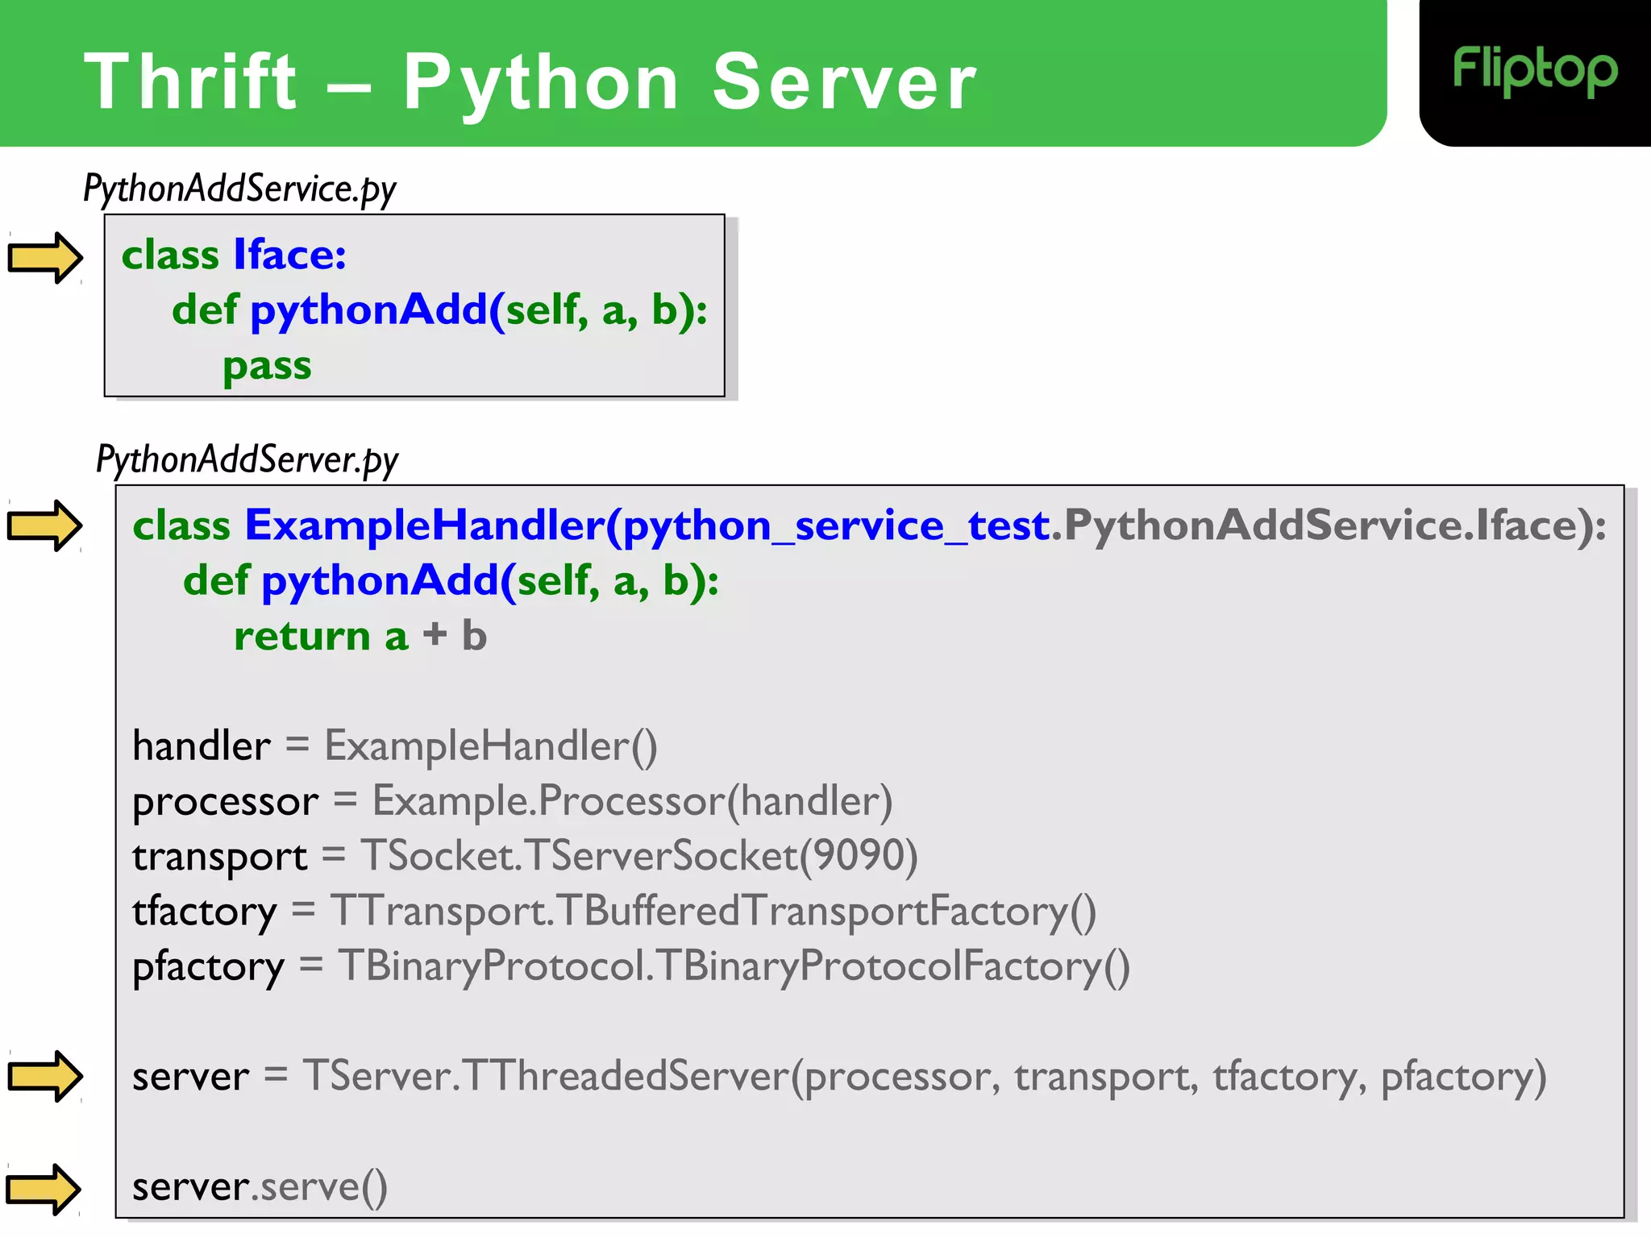The height and width of the screenshot is (1238, 1651).
Task: Click the 'transport = TSocket.TServerSocket(9090)' line
Action: (x=525, y=857)
